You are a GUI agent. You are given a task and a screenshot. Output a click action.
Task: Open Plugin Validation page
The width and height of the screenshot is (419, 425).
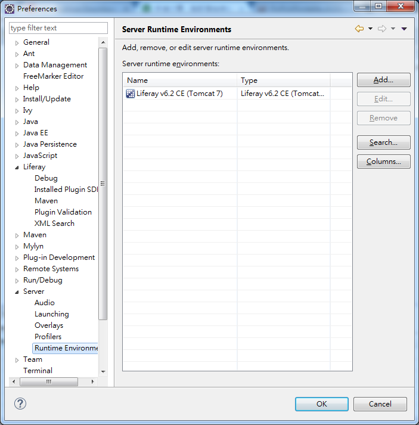(63, 212)
